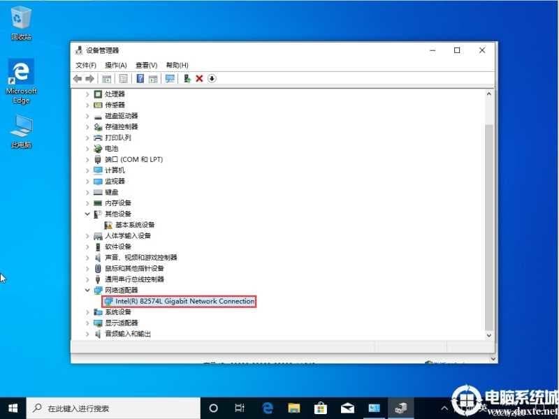Click the Forward arrow in toolbar
The image size is (559, 419).
tap(90, 79)
